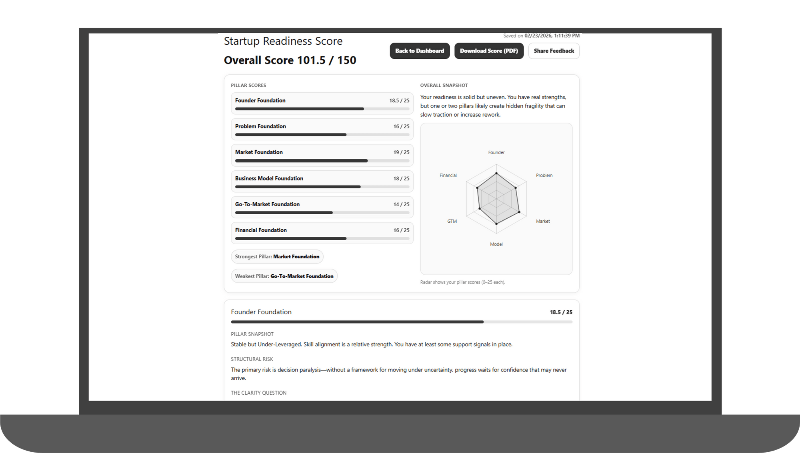
Task: Select the Founder Foundation score card
Action: 322,103
